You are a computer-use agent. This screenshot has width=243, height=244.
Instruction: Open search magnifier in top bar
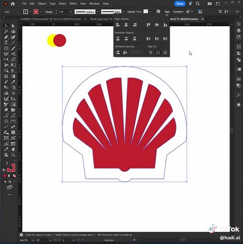tap(197, 4)
